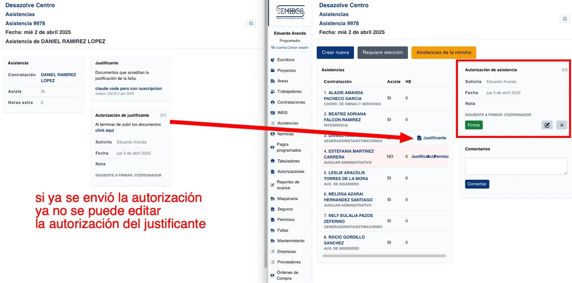The image size is (572, 283).
Task: Go to Órdenes de Compra menu item
Action: (287, 275)
